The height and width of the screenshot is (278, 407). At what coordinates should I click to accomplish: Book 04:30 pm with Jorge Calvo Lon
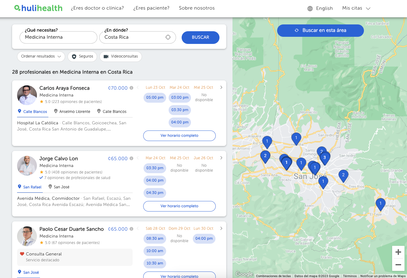point(155,193)
